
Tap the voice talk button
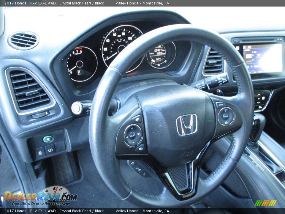[x=145, y=173]
